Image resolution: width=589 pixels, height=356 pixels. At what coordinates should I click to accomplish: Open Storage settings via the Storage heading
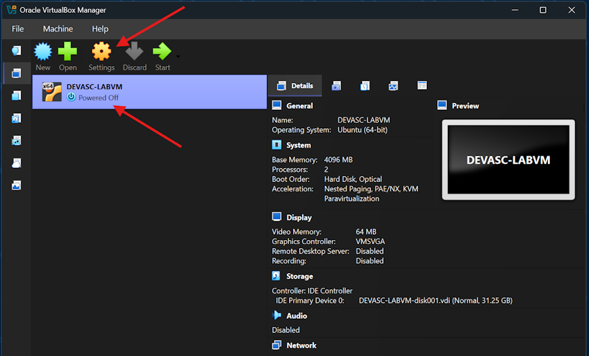pos(299,276)
